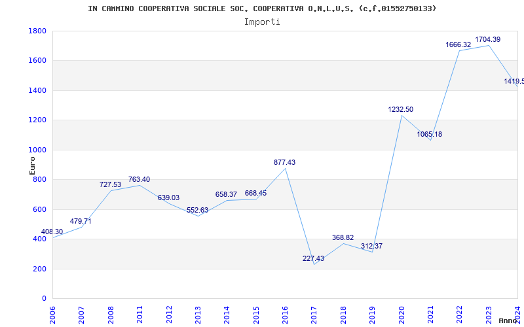Click the 2020 x-axis year
The image size is (524, 327).
402,315
